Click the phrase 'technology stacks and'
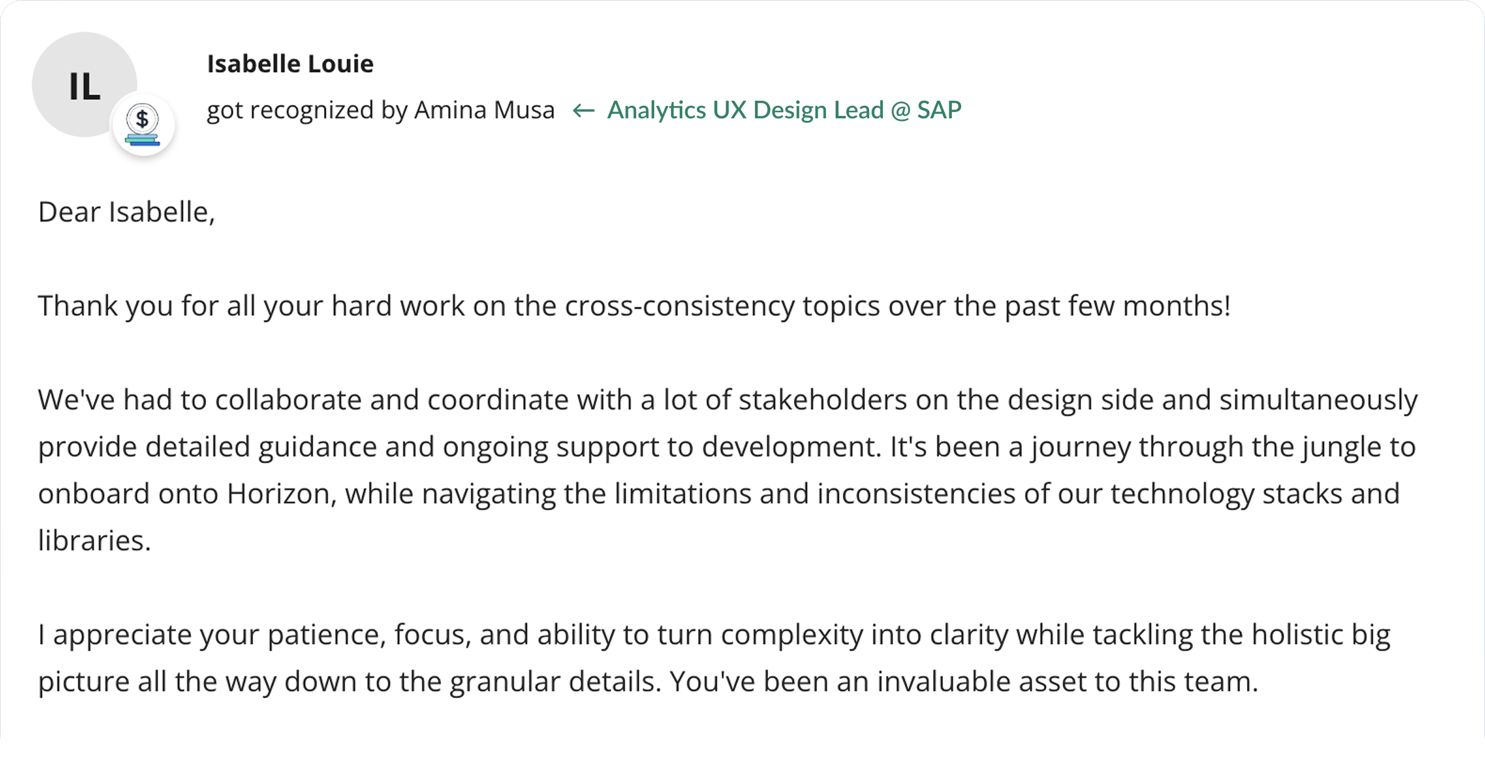This screenshot has height=757, width=1485. coord(1255,494)
